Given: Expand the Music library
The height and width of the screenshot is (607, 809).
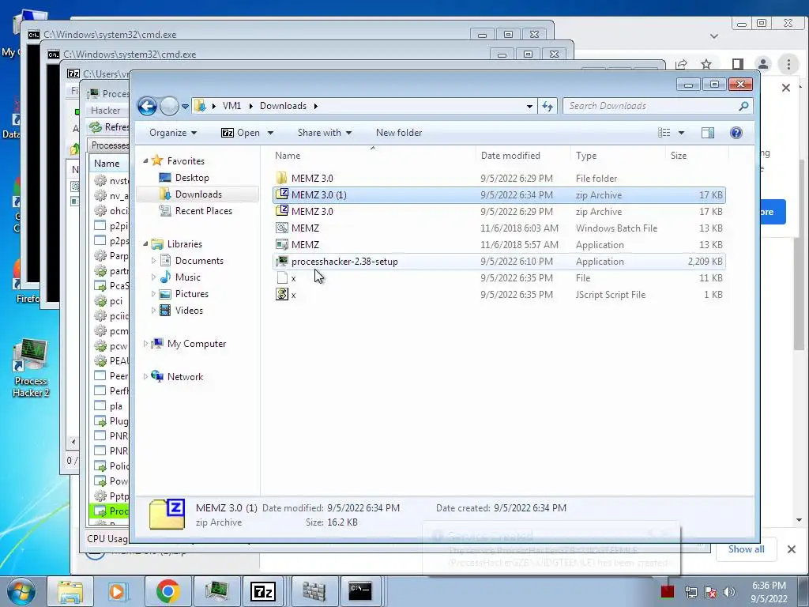Looking at the screenshot, I should (x=153, y=277).
